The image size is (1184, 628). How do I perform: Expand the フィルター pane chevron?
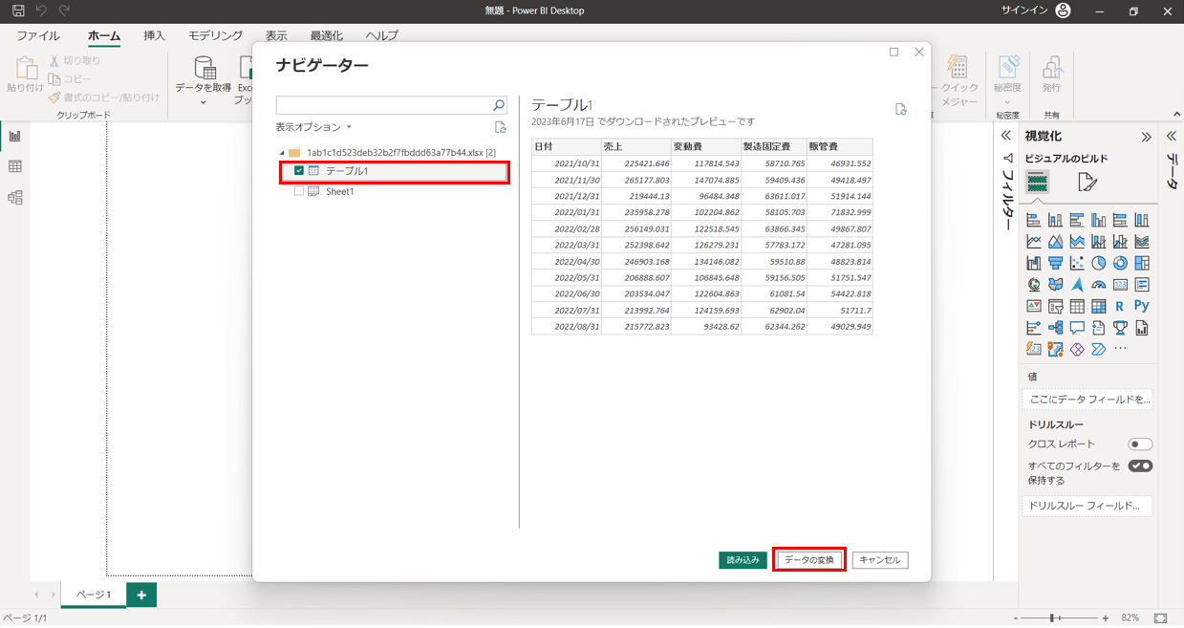[x=1006, y=137]
